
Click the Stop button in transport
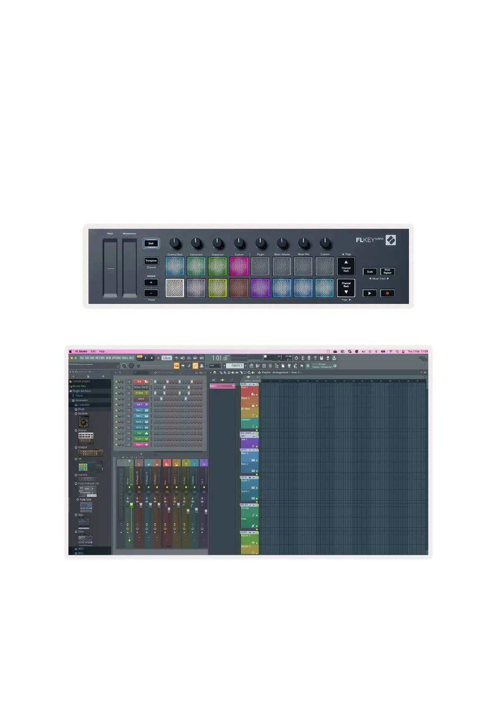point(151,358)
